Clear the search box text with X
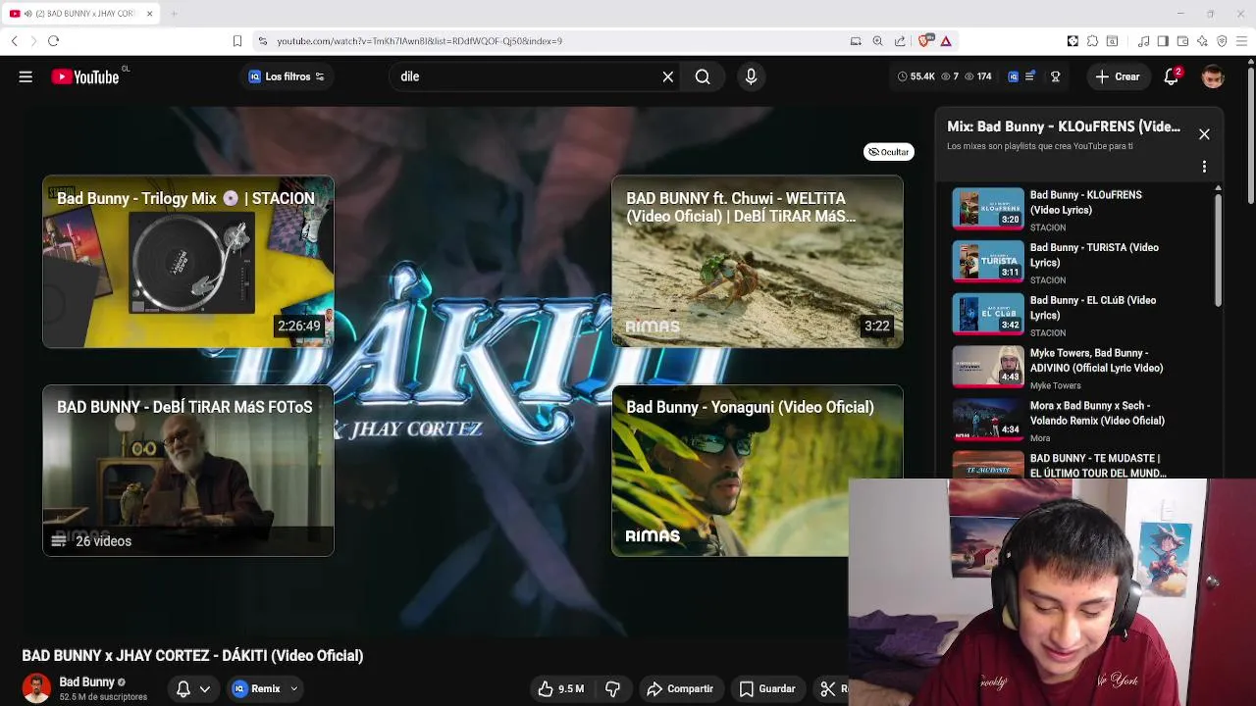 [668, 76]
